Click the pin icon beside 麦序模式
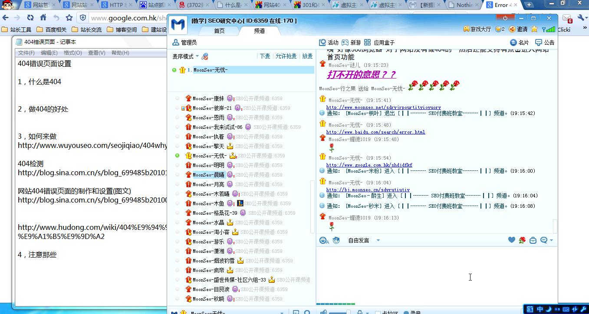Viewport: 589px width, 314px height. [x=205, y=56]
